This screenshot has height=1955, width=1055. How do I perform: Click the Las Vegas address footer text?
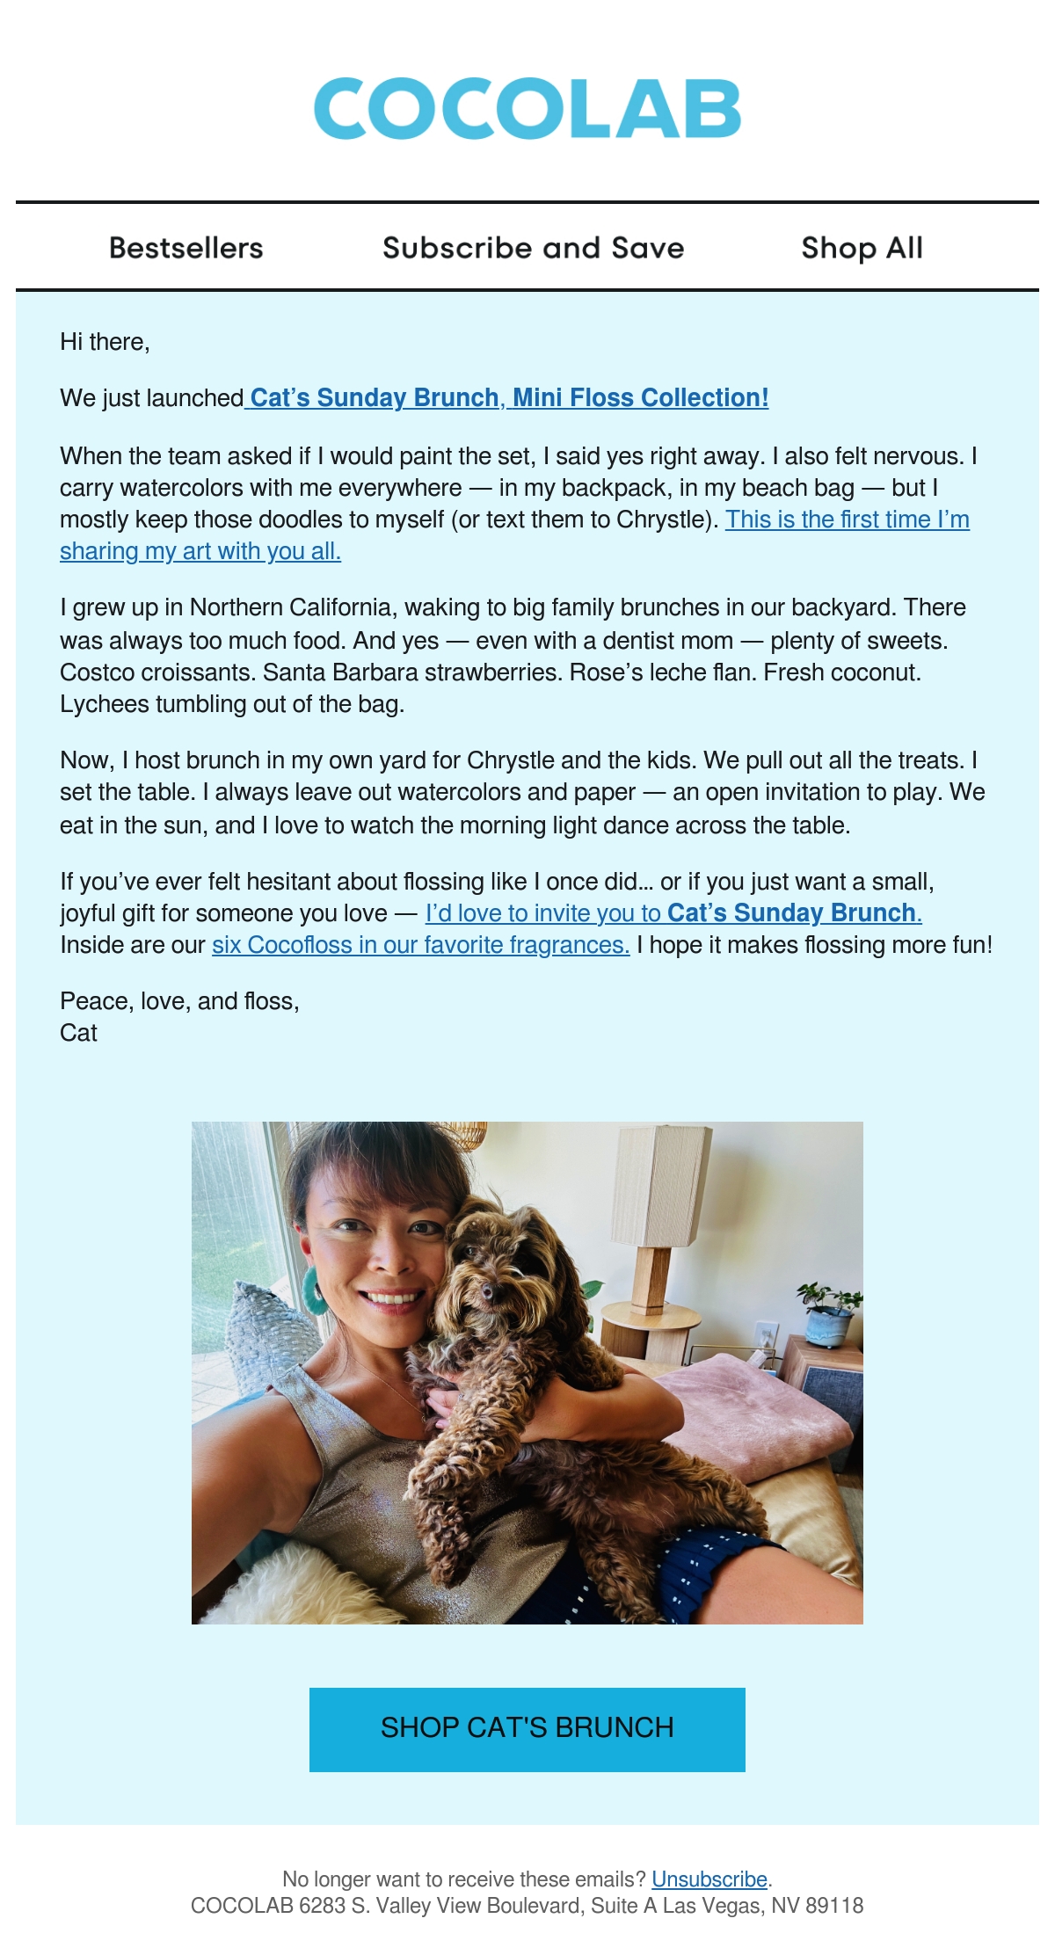(x=527, y=1905)
